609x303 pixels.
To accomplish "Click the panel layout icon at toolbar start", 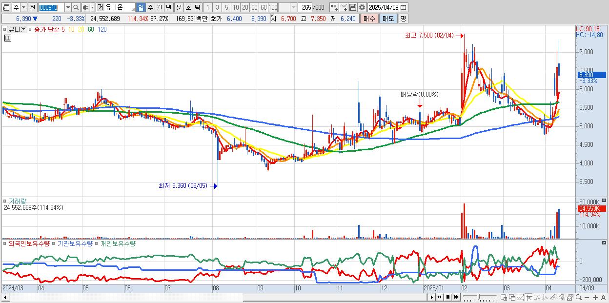I will click(6, 7).
